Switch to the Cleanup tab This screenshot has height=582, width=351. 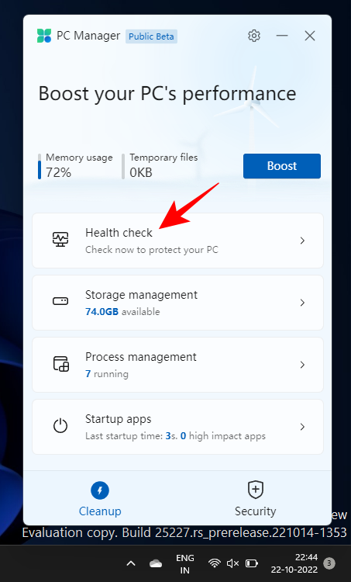point(100,499)
